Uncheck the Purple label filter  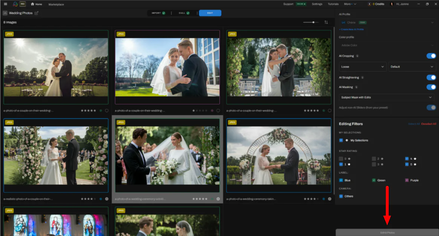[407, 180]
